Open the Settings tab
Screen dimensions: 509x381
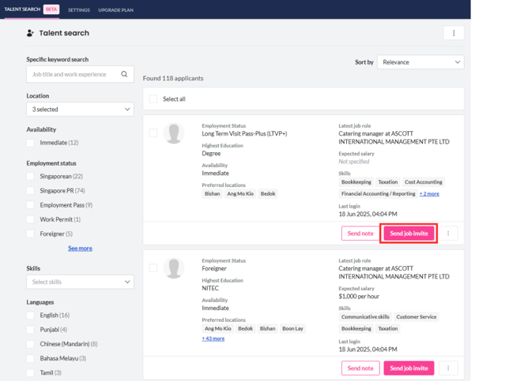(79, 10)
